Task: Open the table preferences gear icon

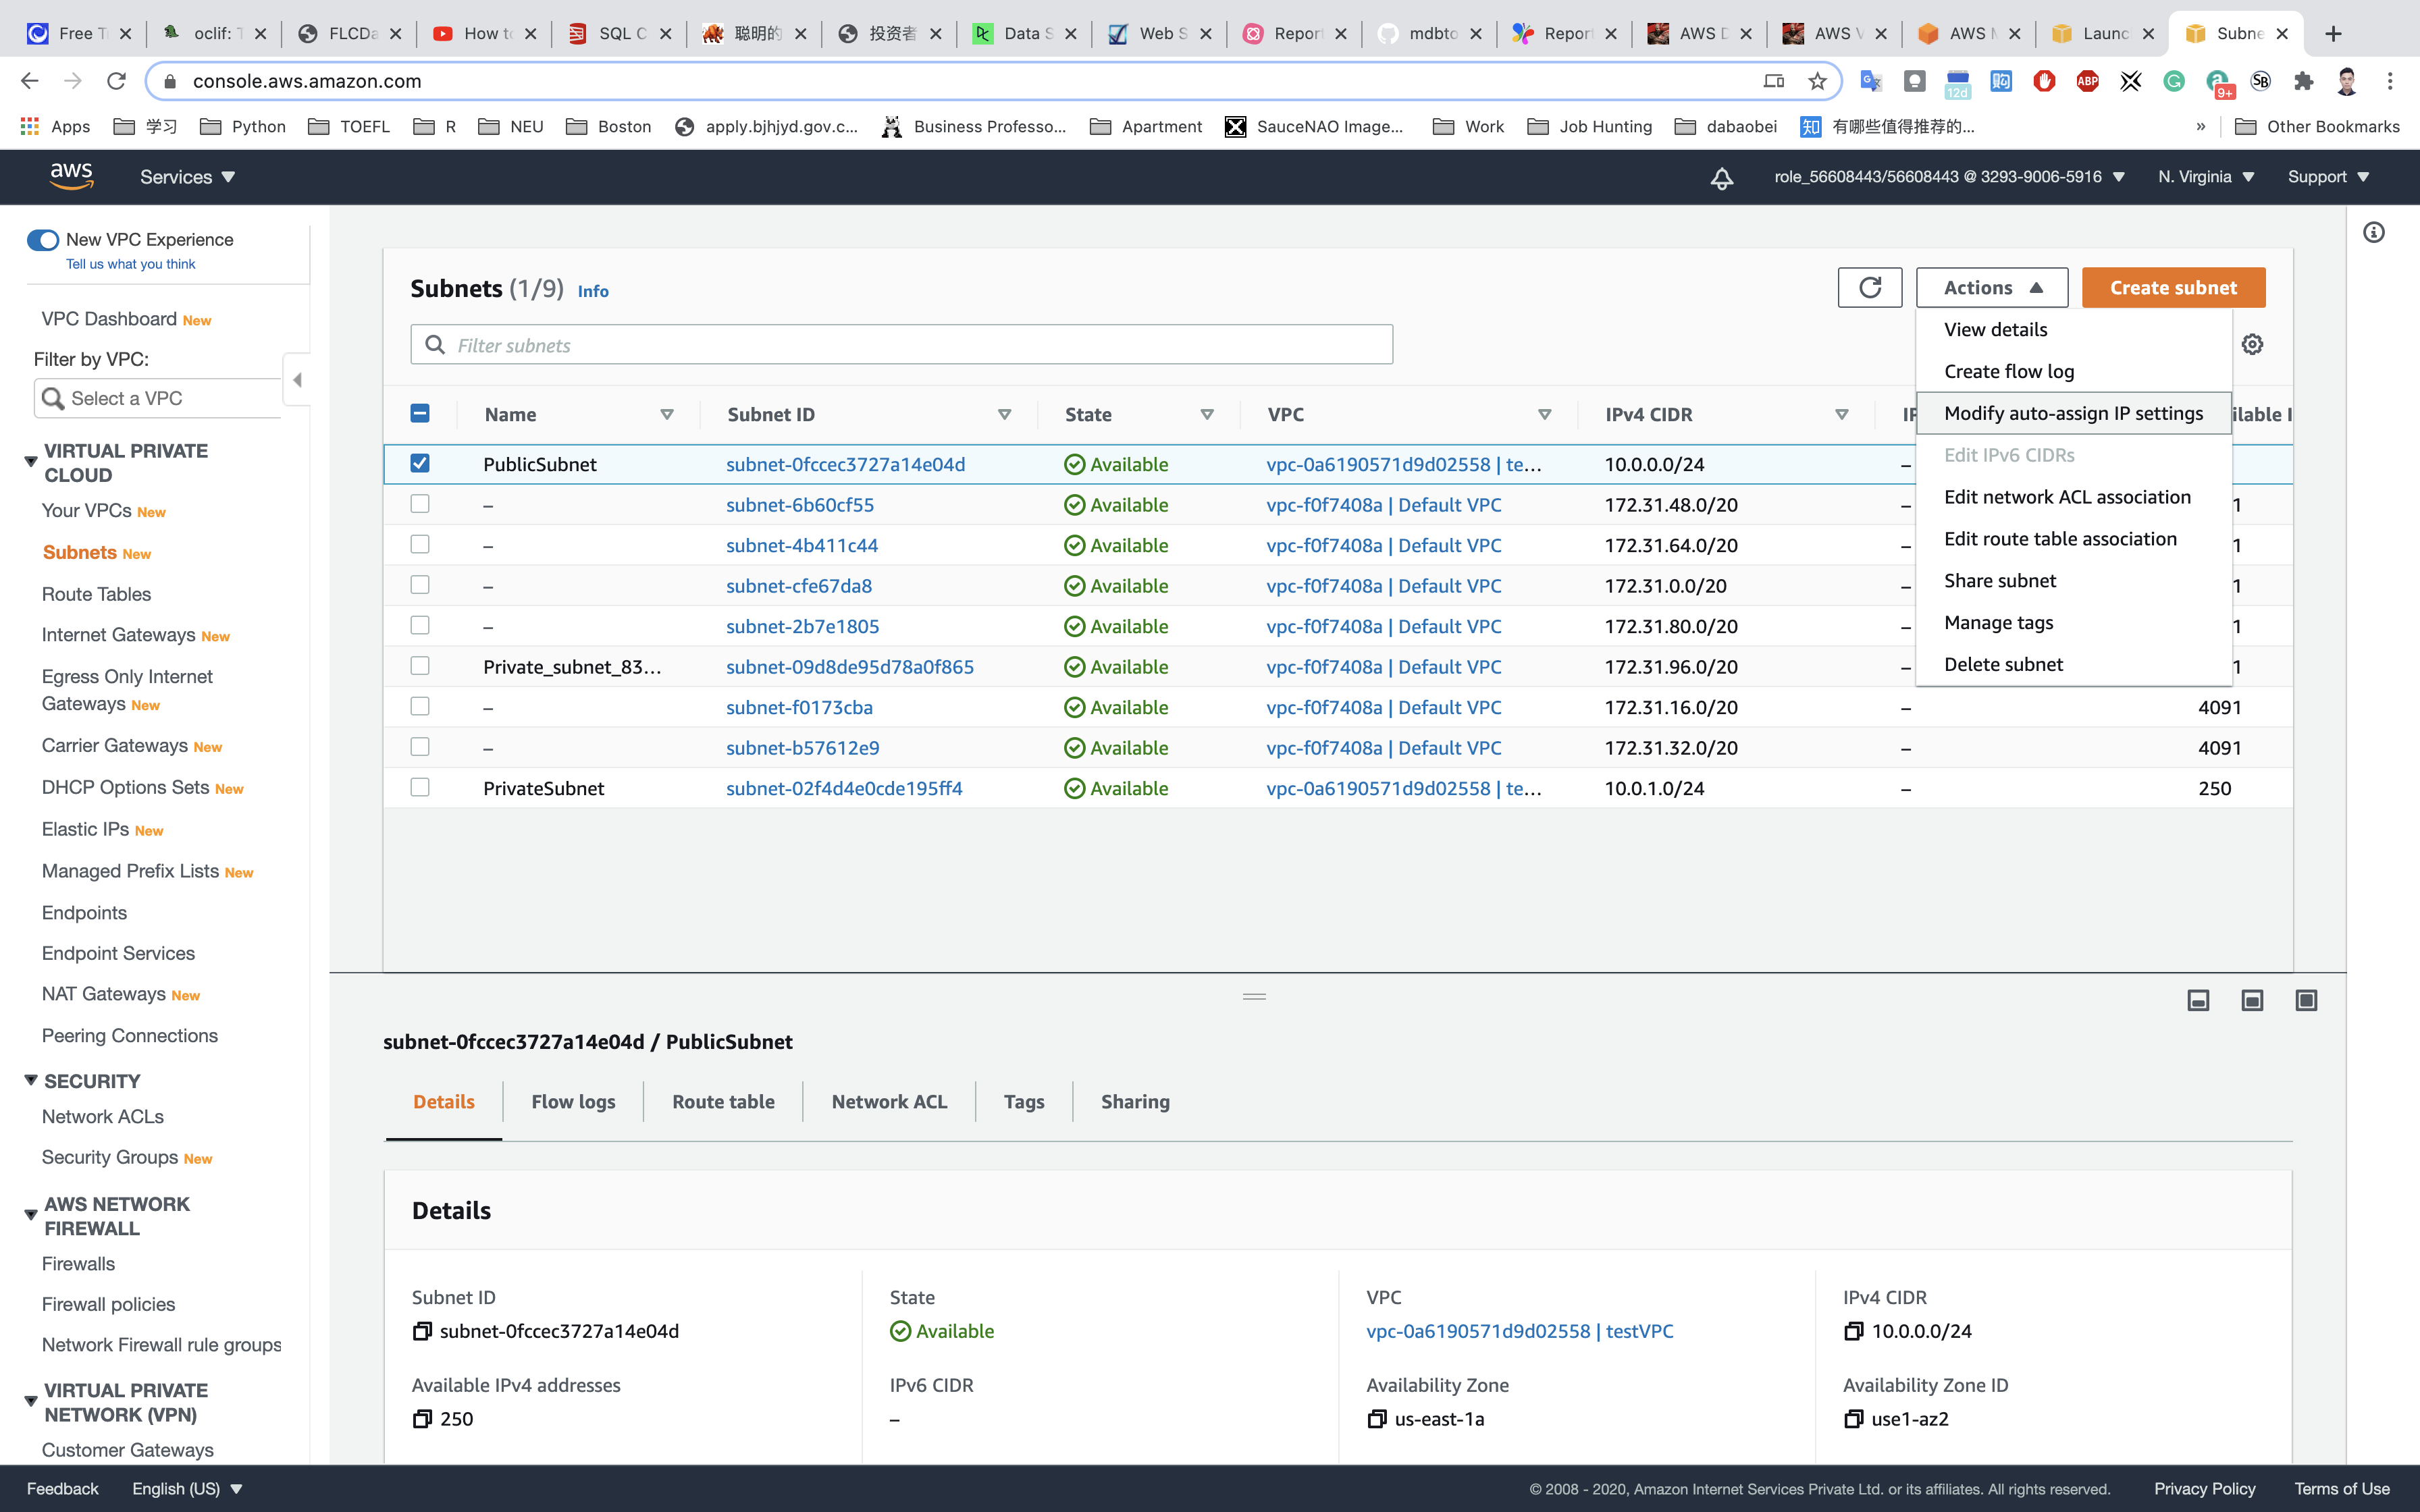Action: [2252, 345]
